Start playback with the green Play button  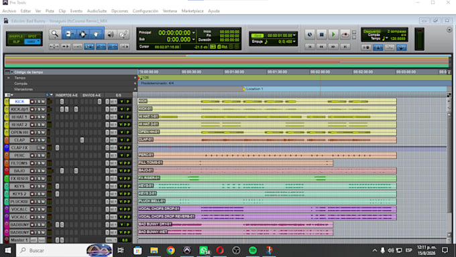point(333,35)
